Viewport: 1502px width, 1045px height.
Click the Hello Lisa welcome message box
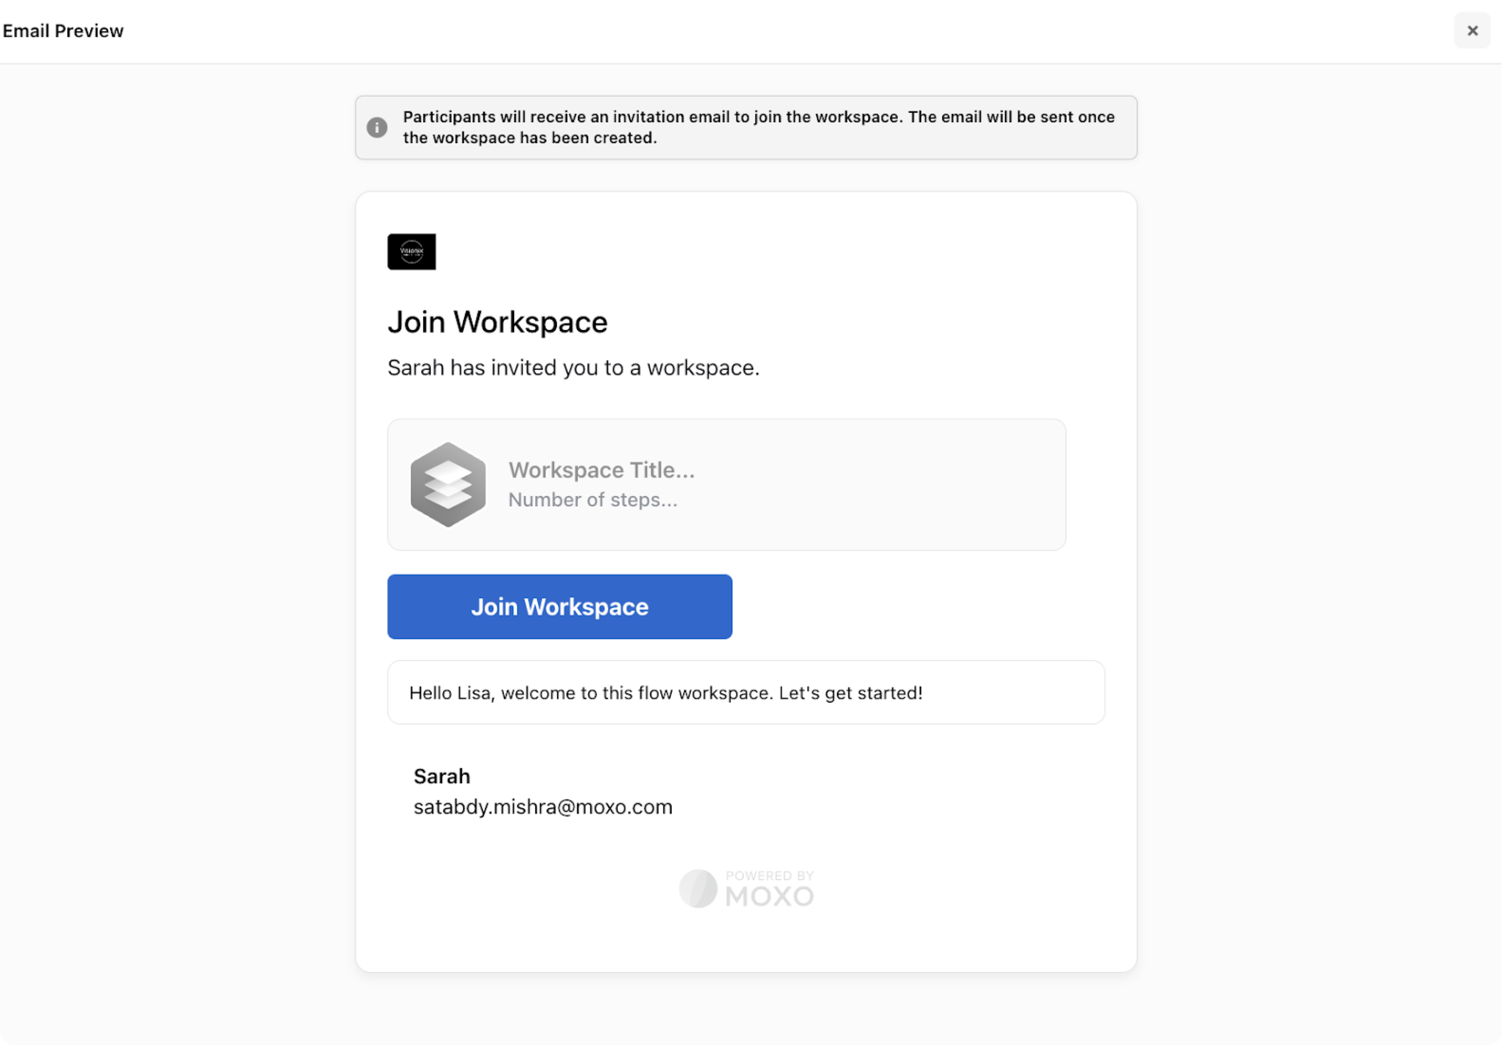[x=746, y=692]
